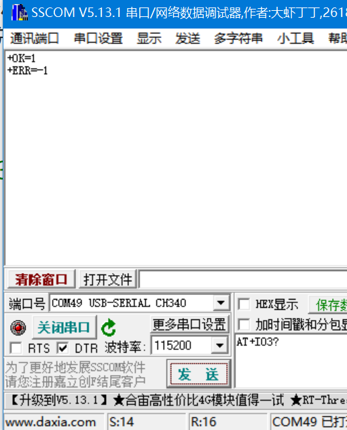Screen dimensions: 347x430
Task: Open the 小工具 menu
Action: coord(295,38)
